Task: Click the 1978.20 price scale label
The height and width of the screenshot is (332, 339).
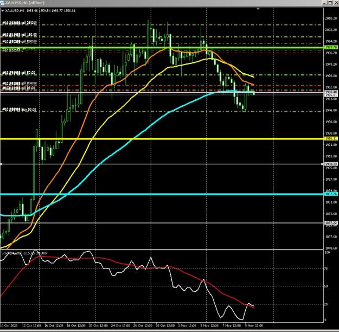Action: tap(331, 64)
